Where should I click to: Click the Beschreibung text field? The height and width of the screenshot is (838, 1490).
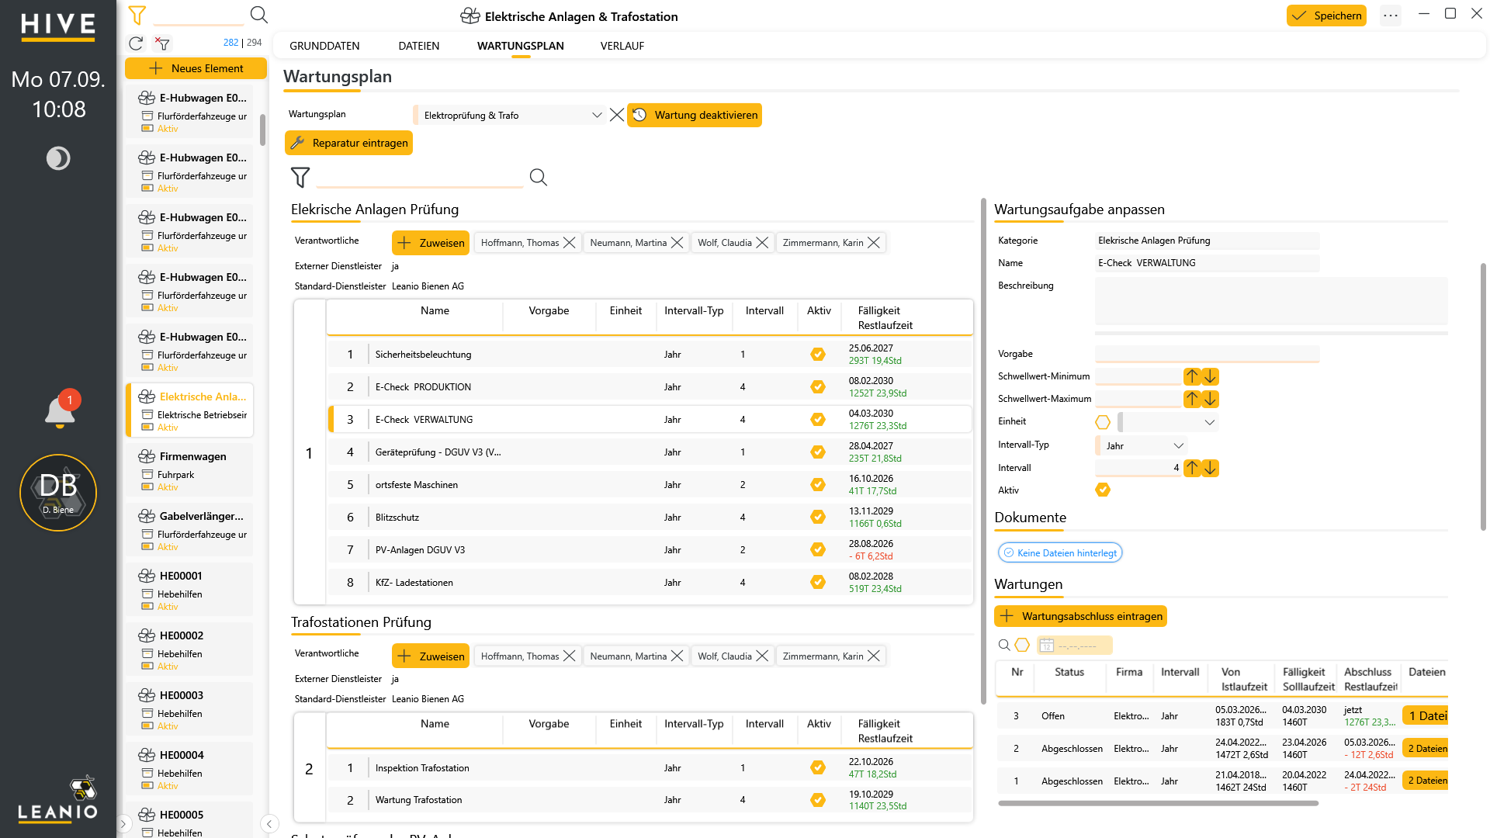1271,301
